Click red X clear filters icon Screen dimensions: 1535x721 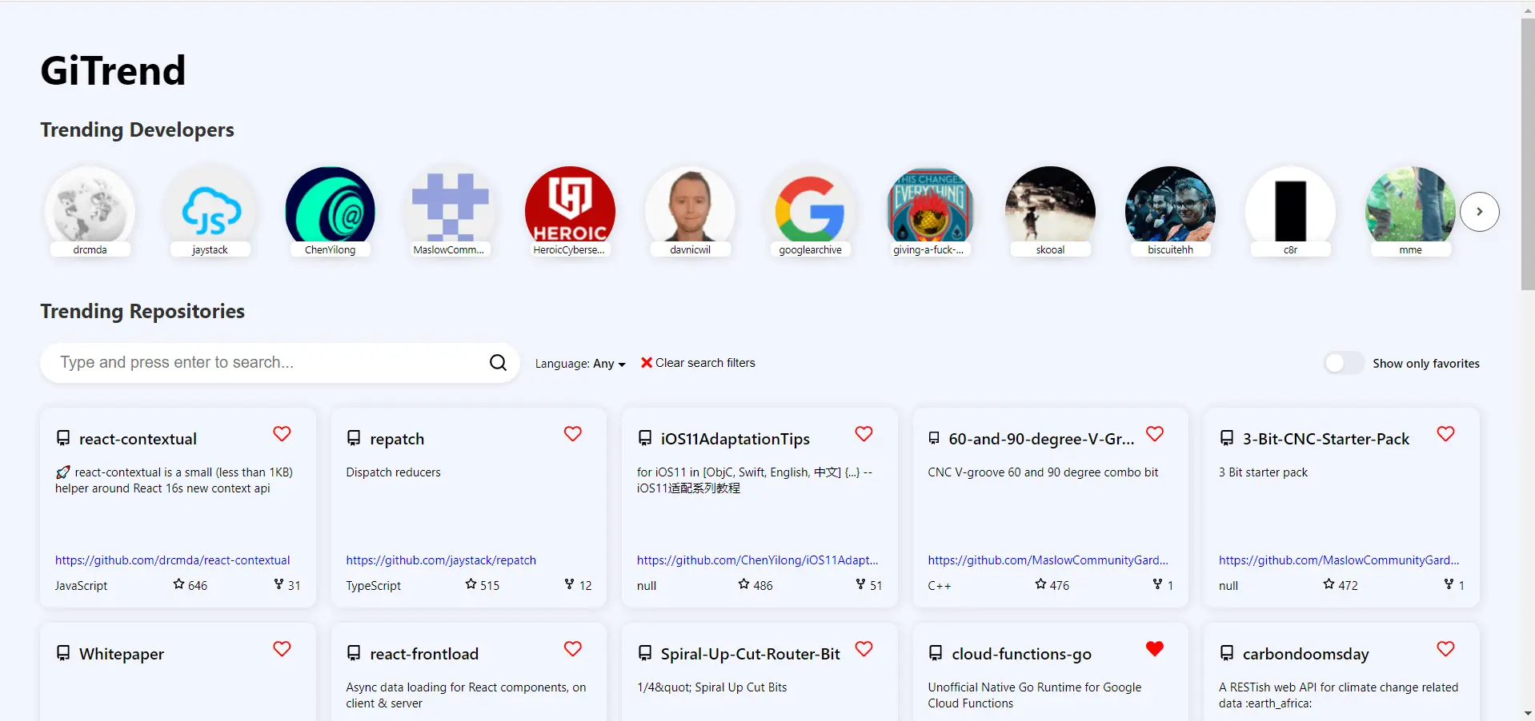tap(646, 363)
